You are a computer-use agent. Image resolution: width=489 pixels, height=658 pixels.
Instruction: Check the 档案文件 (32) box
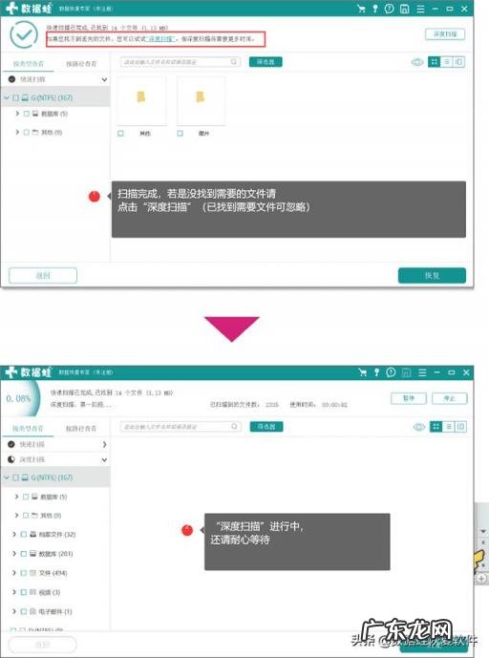point(24,534)
